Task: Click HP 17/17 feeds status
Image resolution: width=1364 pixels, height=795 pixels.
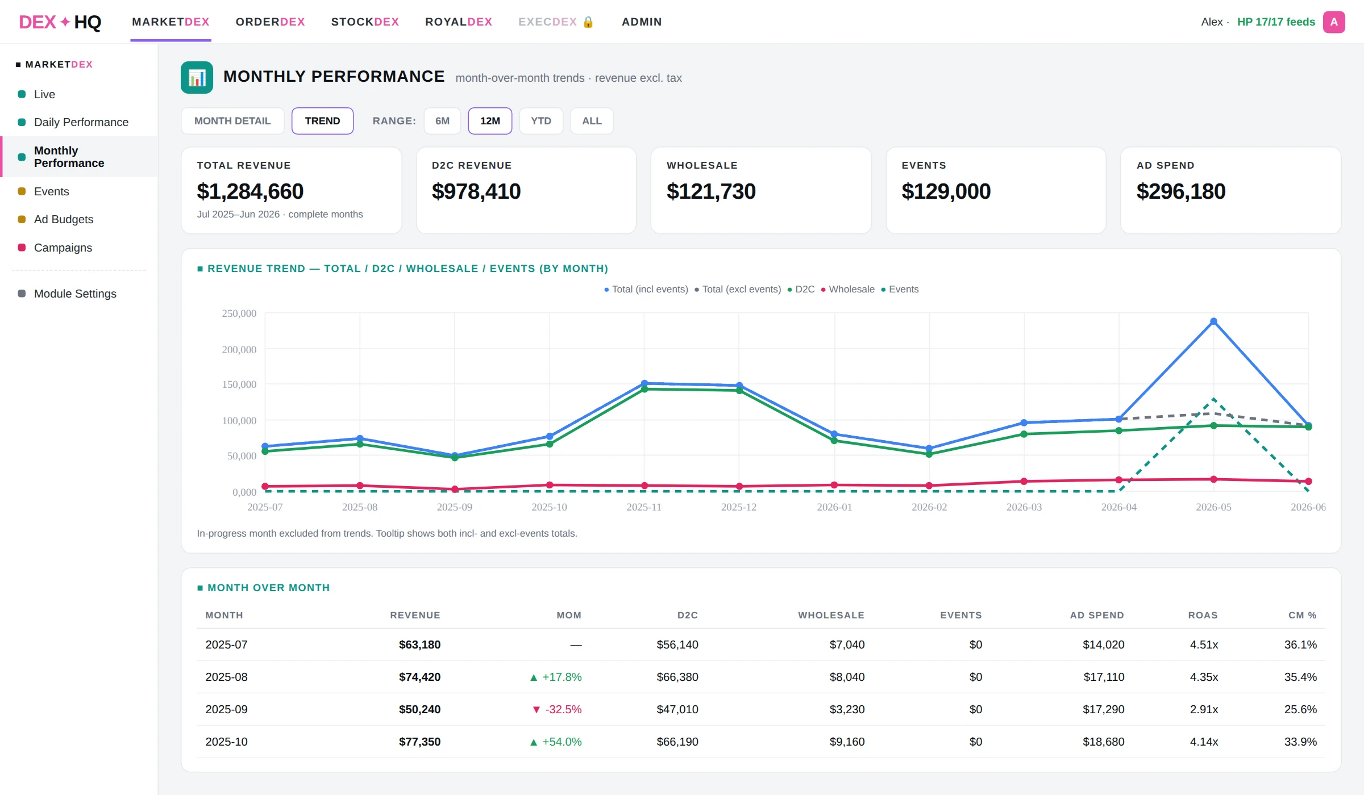Action: (1276, 22)
